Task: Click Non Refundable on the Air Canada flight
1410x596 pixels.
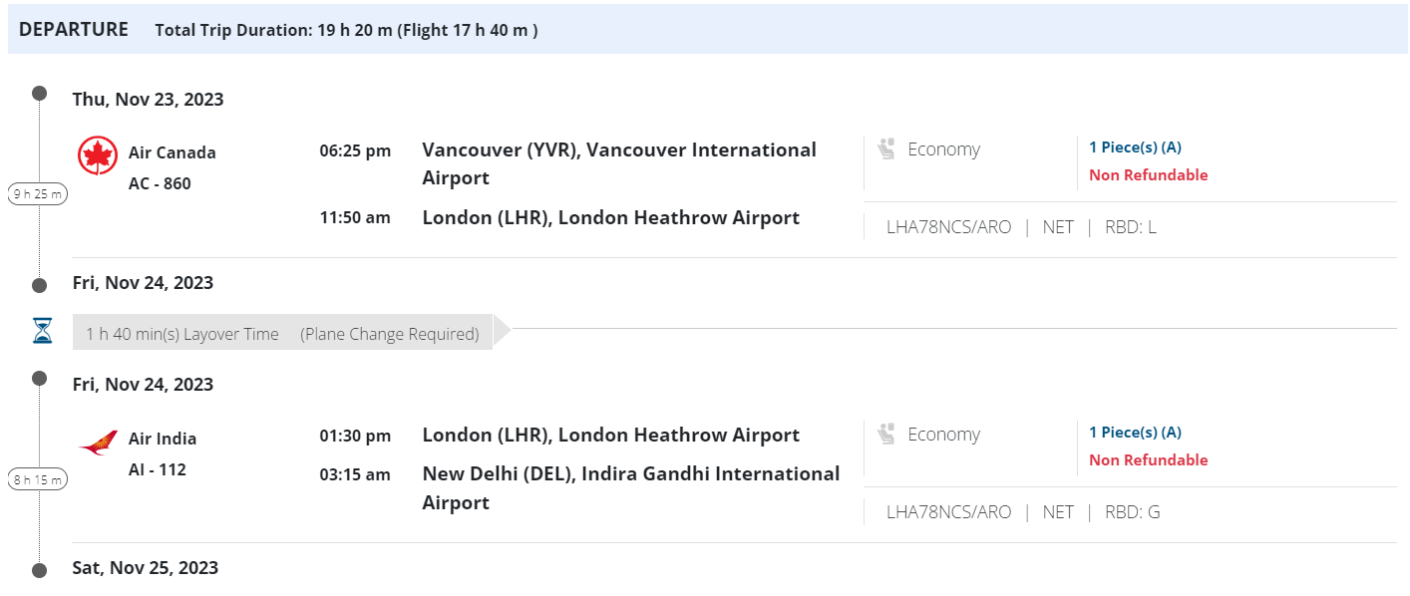Action: pyautogui.click(x=1148, y=175)
